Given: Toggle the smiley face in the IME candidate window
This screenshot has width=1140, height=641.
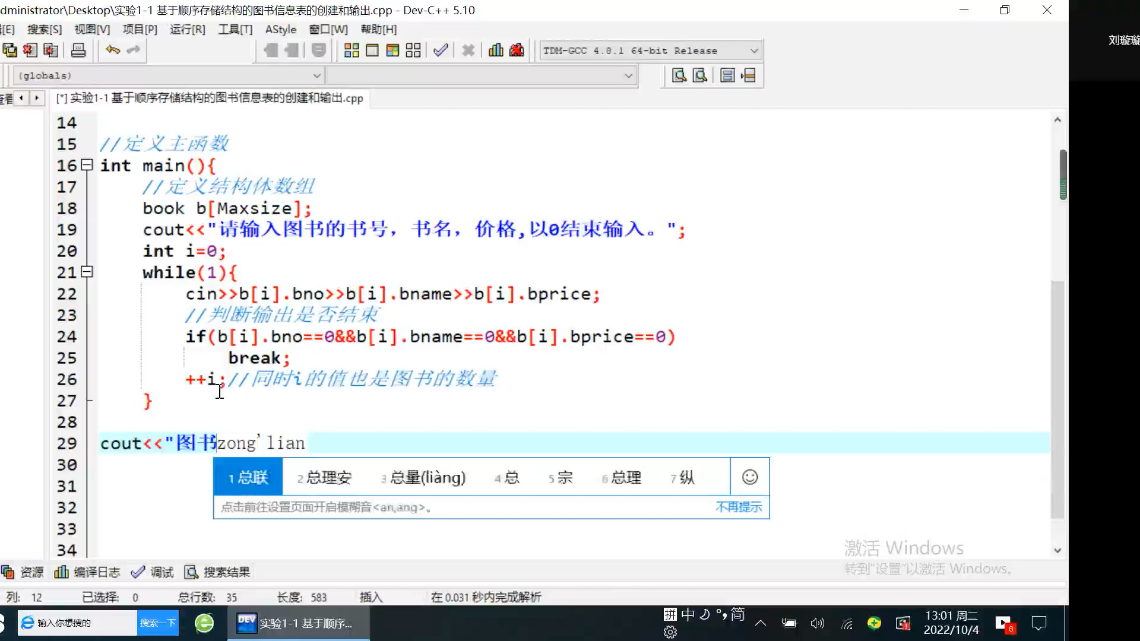Looking at the screenshot, I should pyautogui.click(x=750, y=477).
